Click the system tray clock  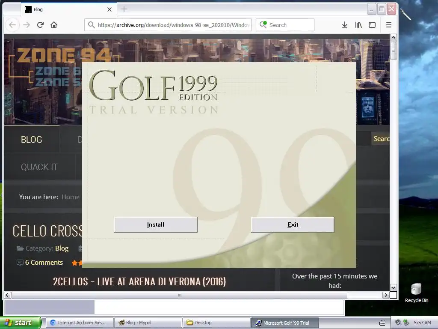422,323
